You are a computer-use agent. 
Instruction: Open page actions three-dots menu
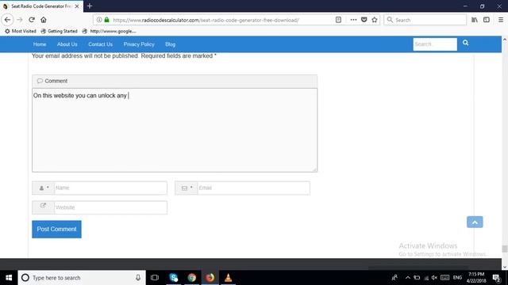353,20
